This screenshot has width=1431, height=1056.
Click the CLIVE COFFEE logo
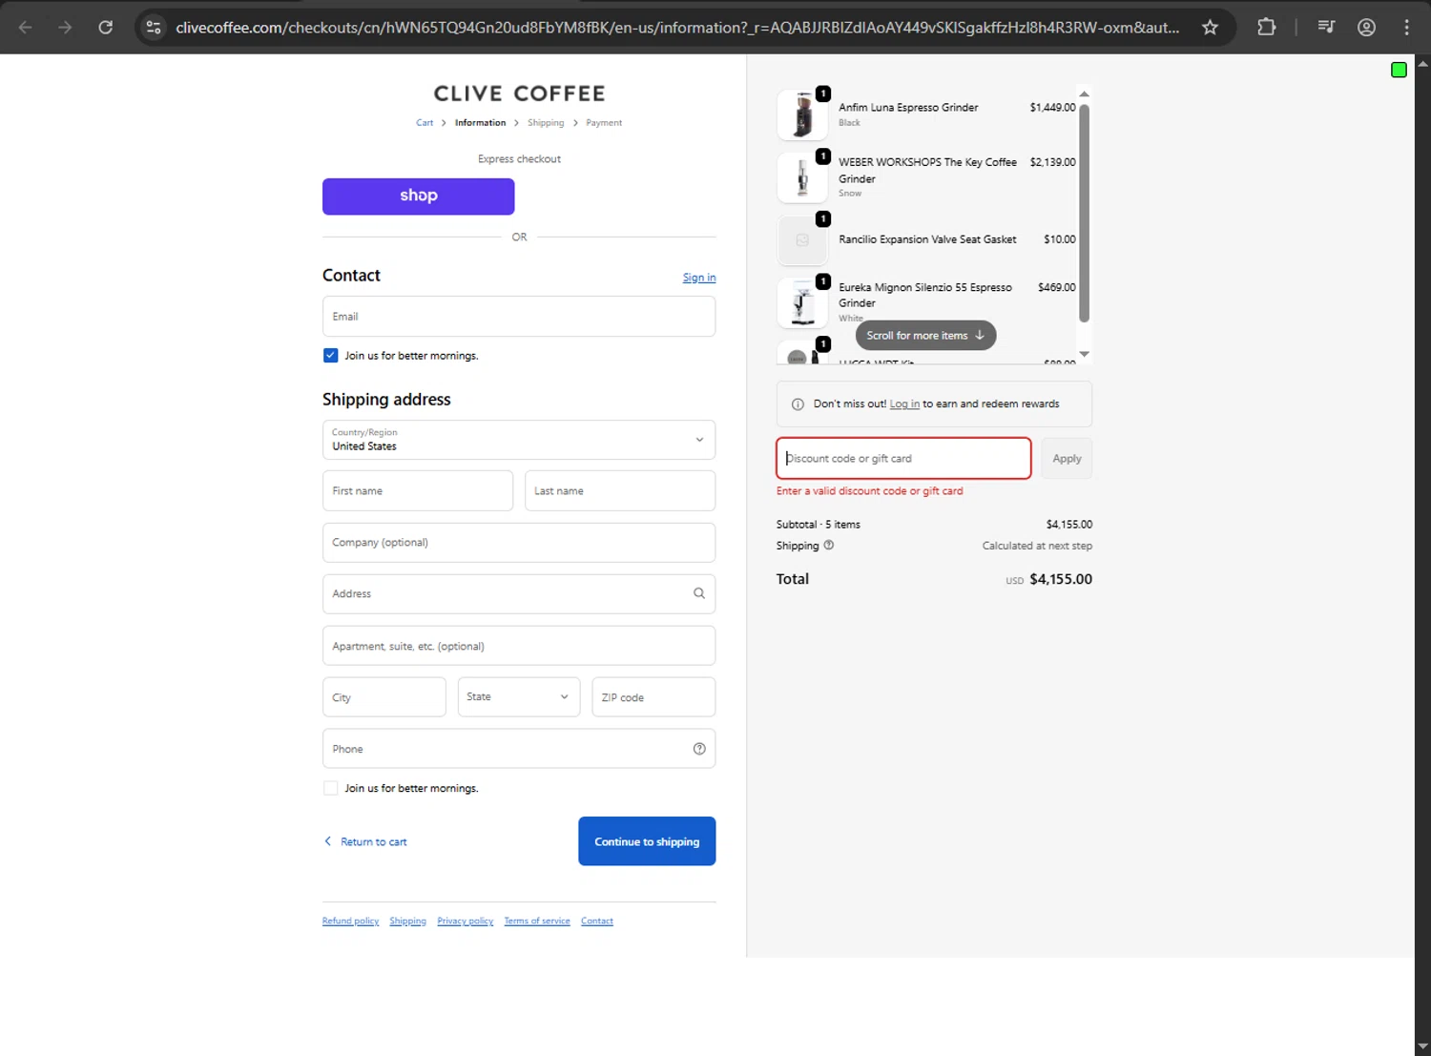[x=519, y=93]
